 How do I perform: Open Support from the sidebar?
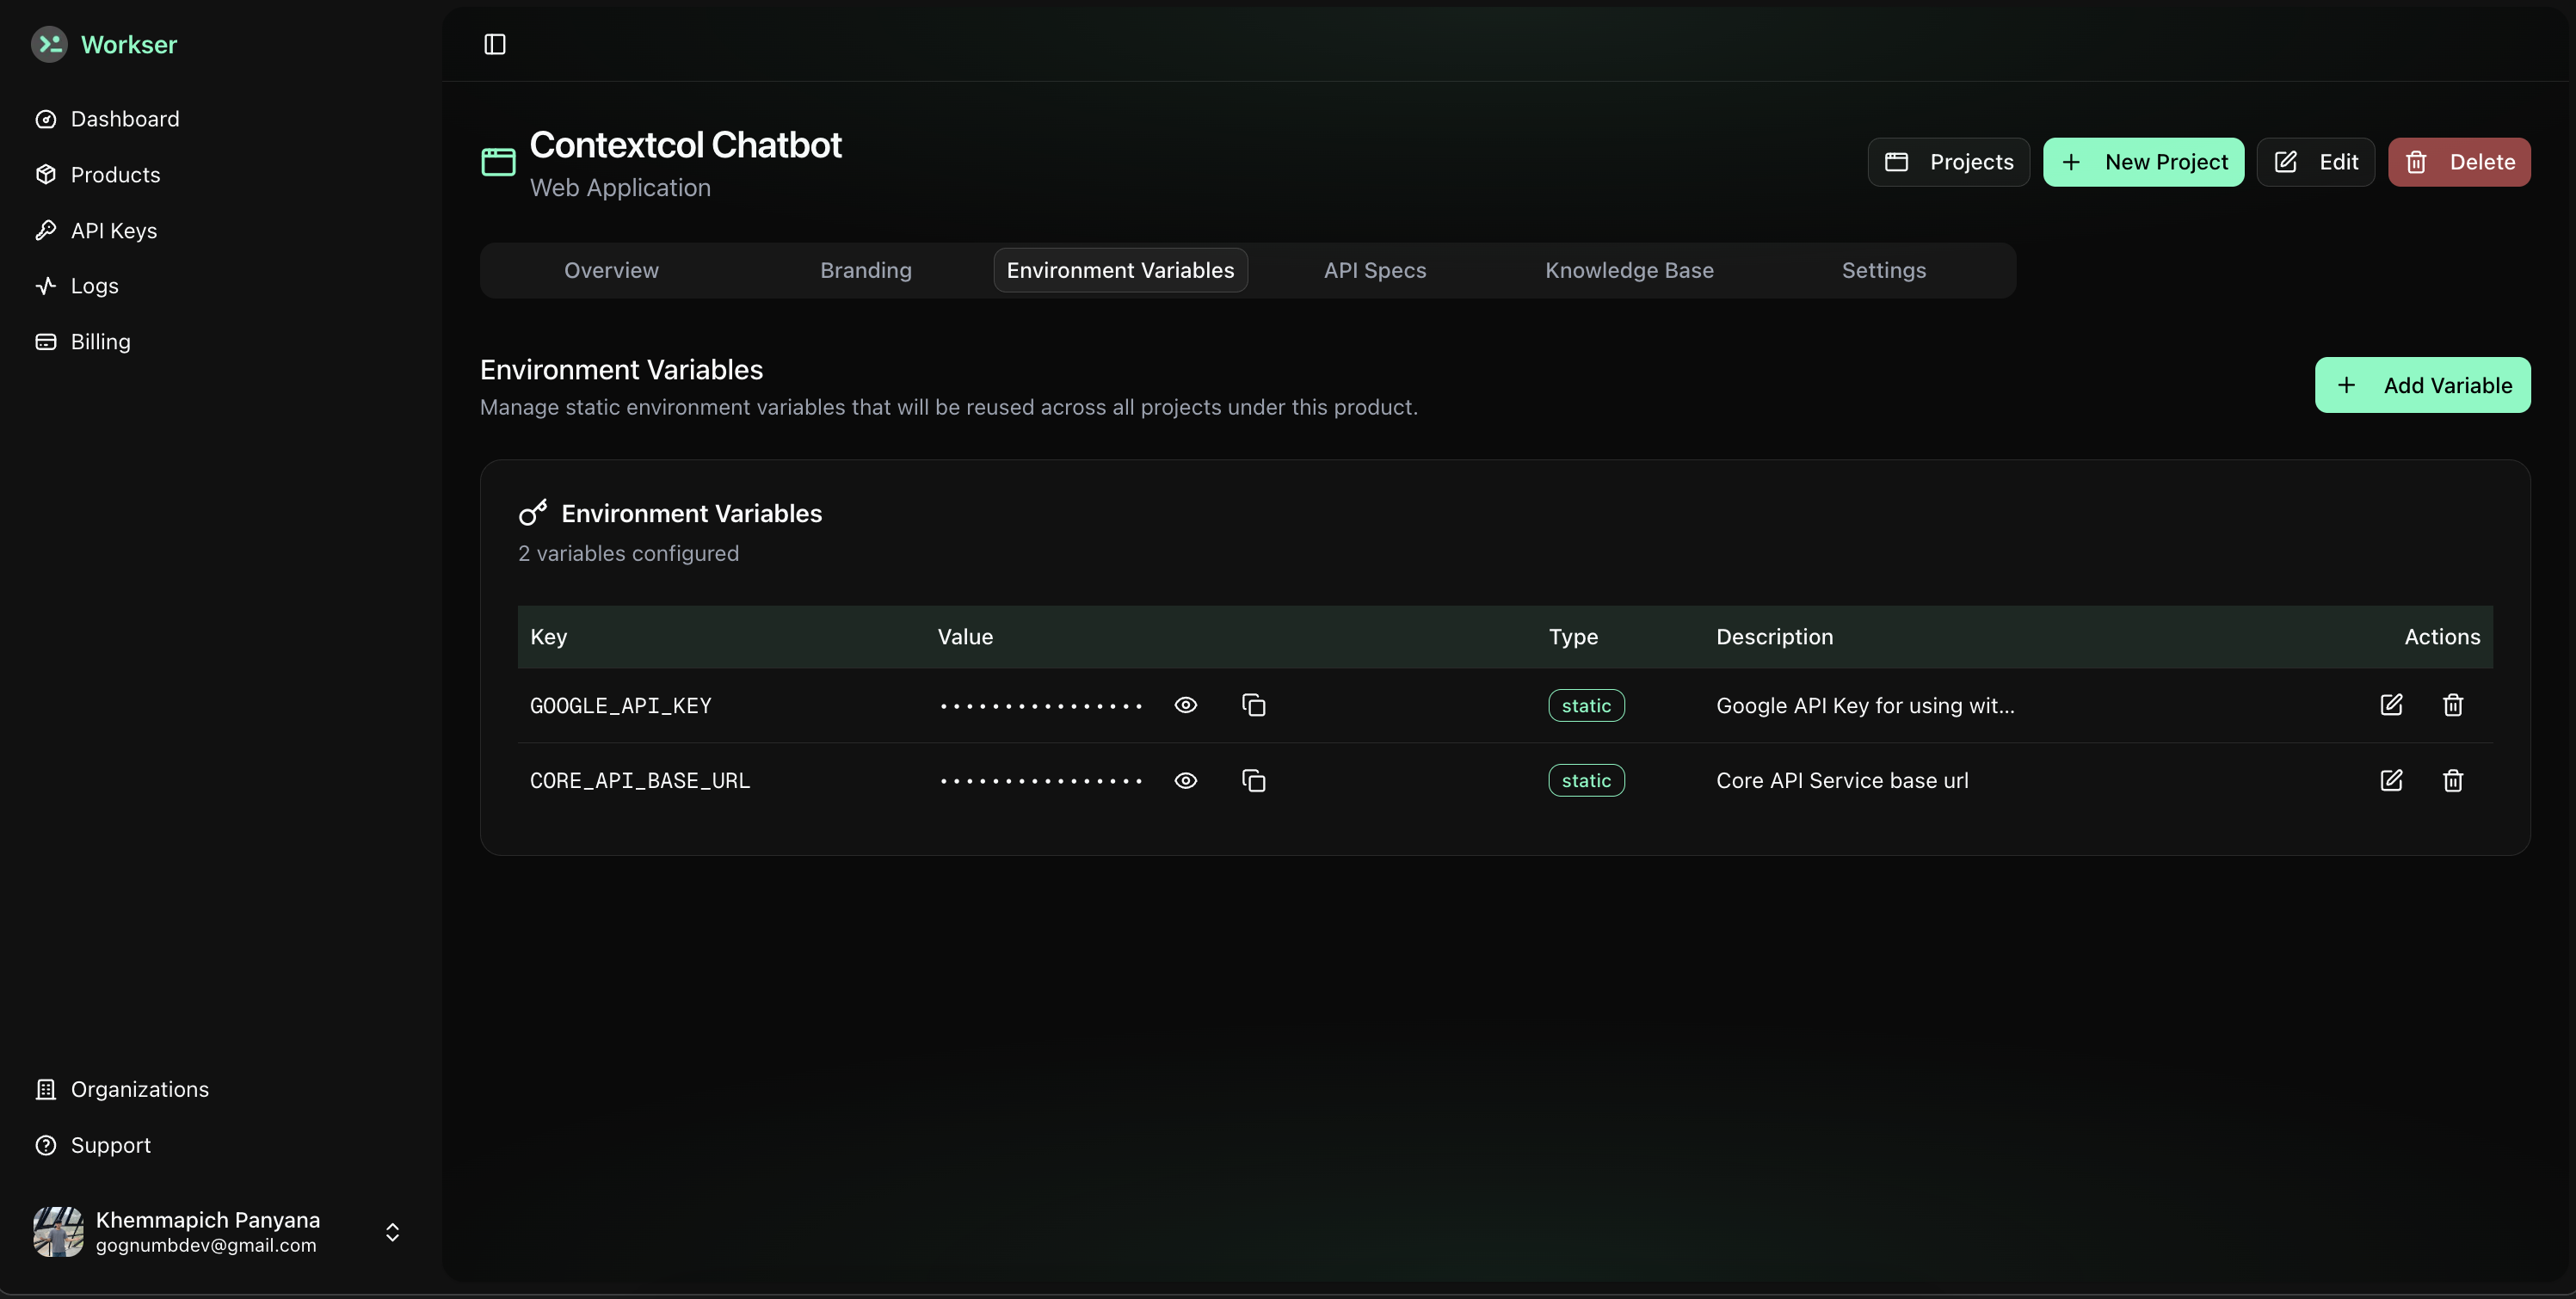point(111,1144)
